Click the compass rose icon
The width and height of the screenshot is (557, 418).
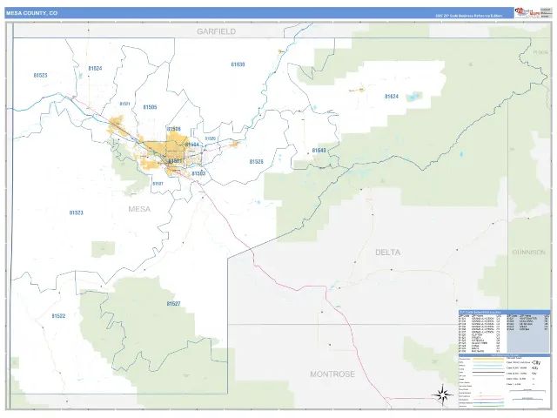442,394
